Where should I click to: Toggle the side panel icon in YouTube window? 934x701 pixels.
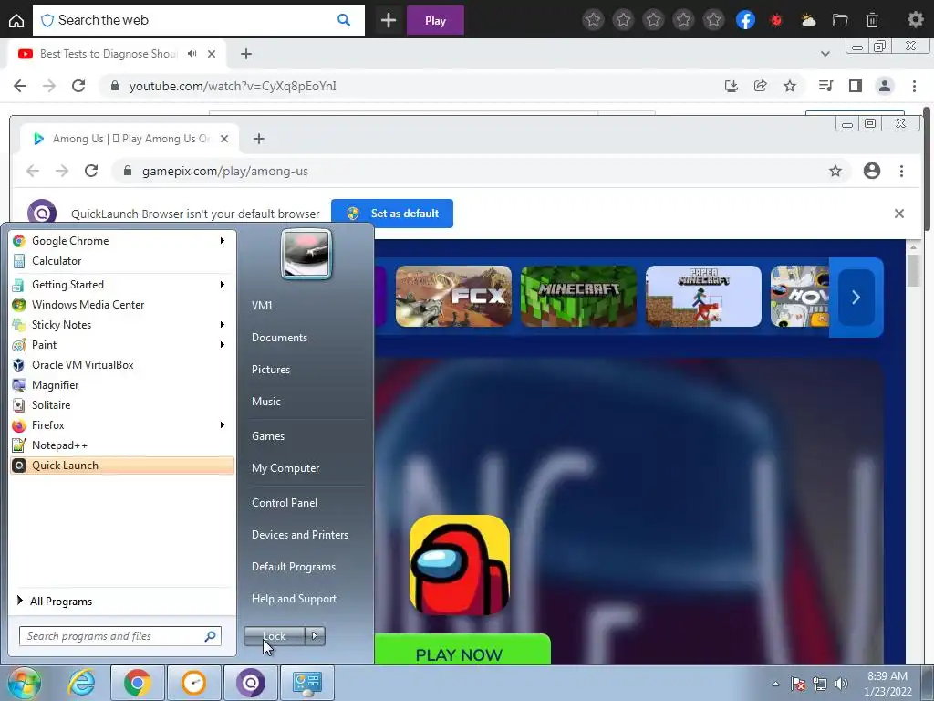point(856,86)
